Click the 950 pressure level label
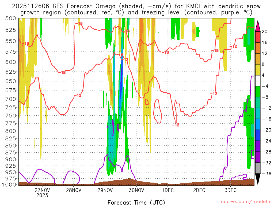 (11, 172)
